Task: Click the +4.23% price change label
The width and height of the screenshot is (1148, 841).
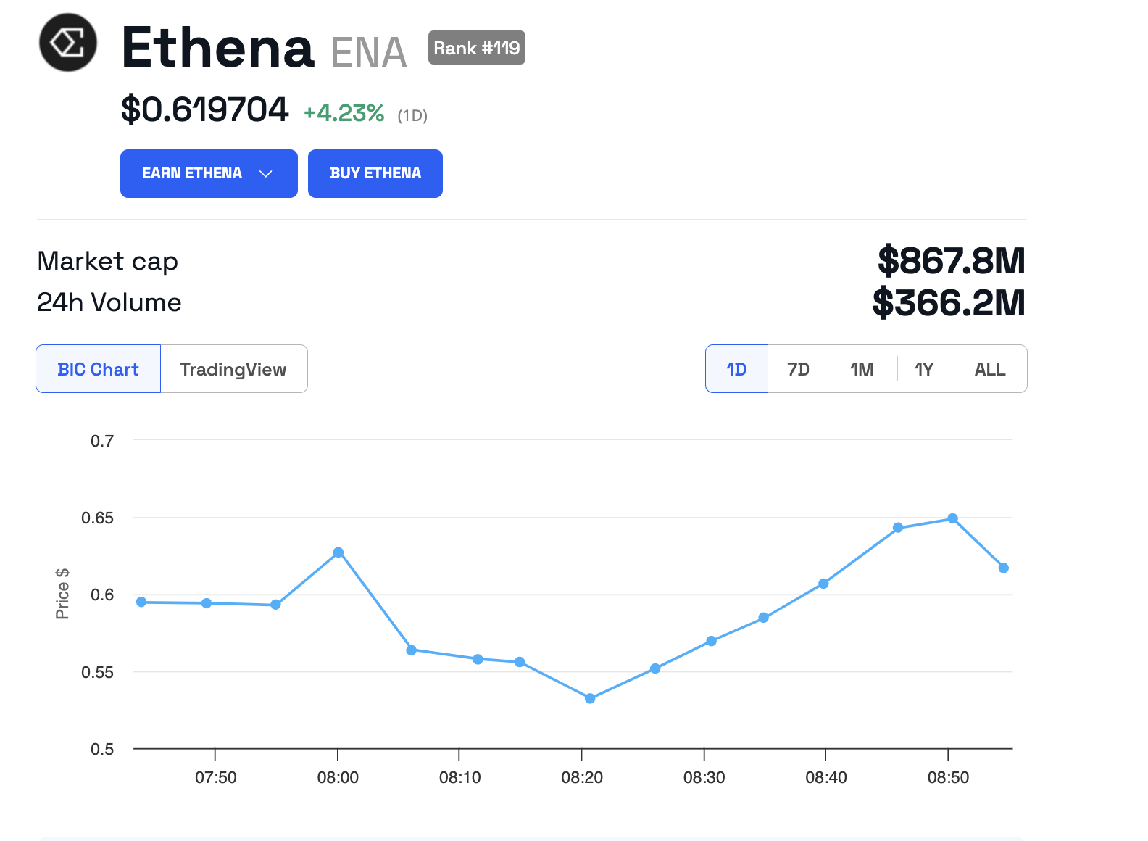Action: pyautogui.click(x=344, y=113)
